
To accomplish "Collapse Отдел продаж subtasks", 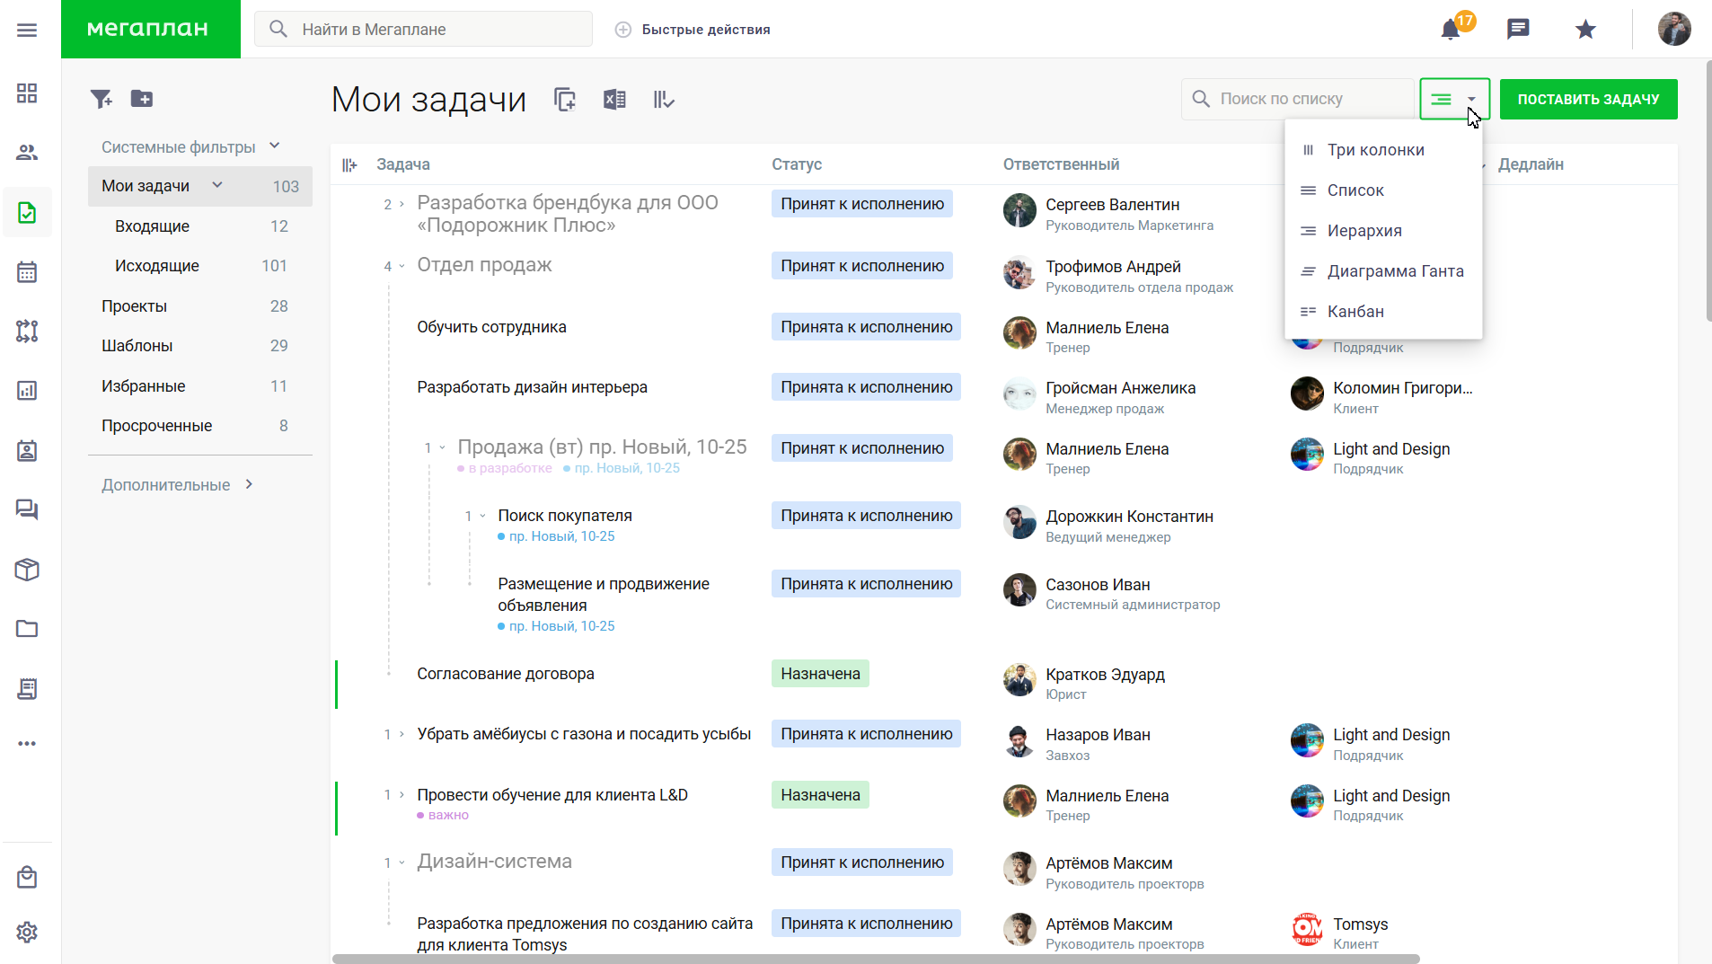I will [x=402, y=266].
